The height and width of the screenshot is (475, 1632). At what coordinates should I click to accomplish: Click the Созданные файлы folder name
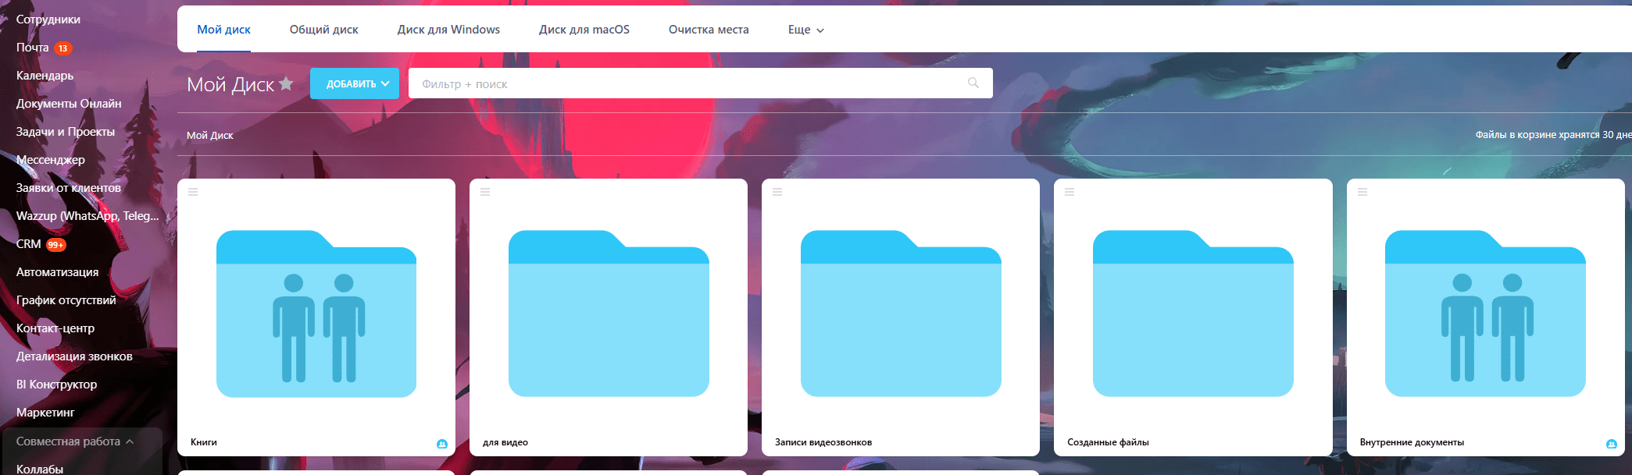point(1108,442)
